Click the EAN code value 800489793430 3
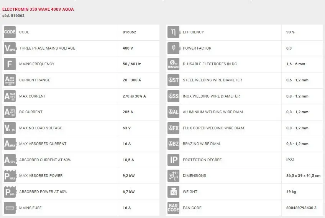 [301, 208]
